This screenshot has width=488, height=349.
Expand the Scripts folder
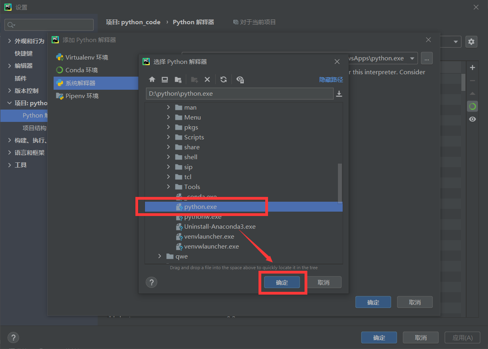coord(168,137)
